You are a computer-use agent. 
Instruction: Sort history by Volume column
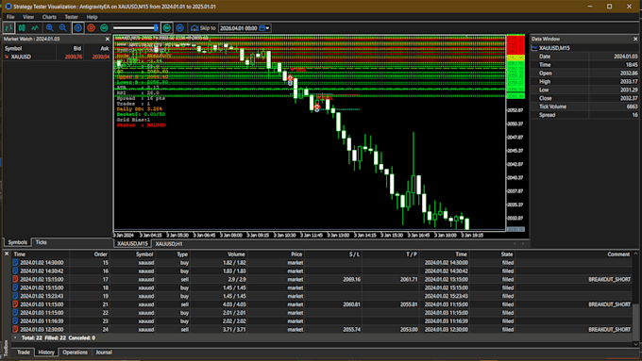point(236,254)
